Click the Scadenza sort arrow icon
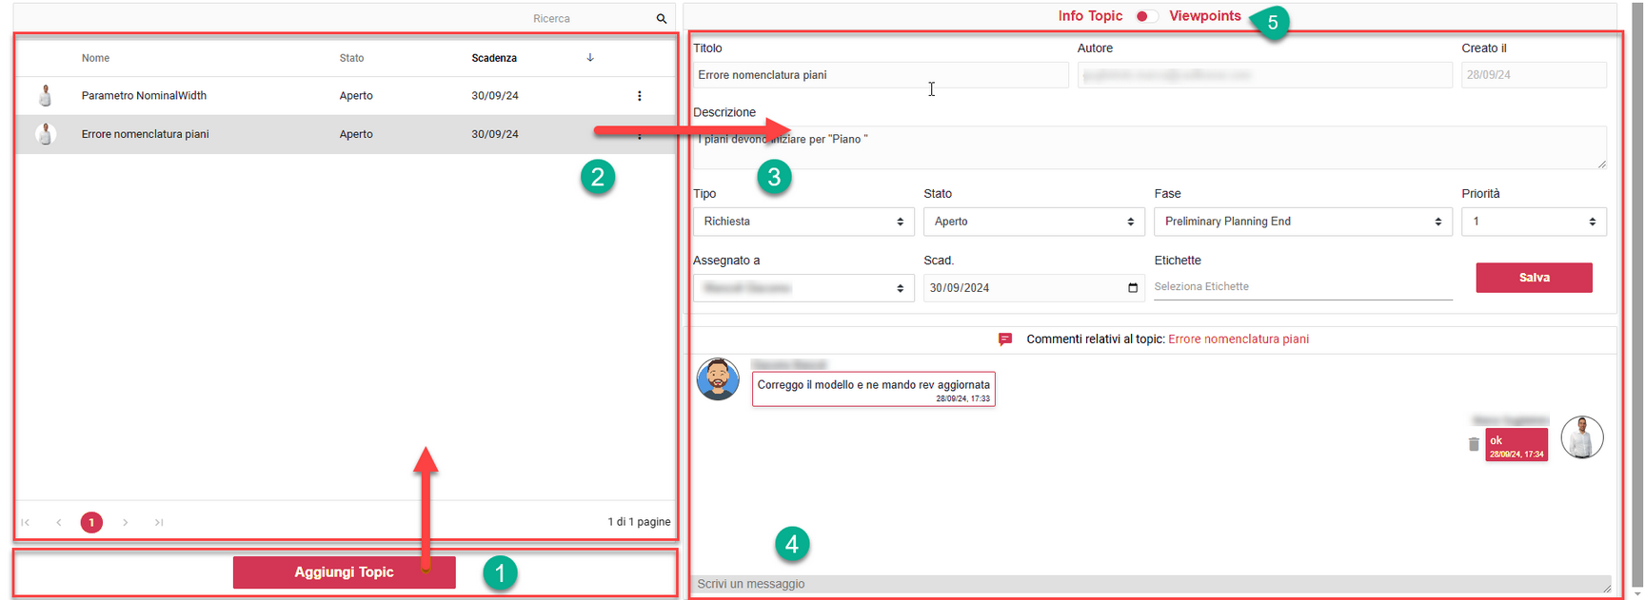1645x600 pixels. pos(590,58)
